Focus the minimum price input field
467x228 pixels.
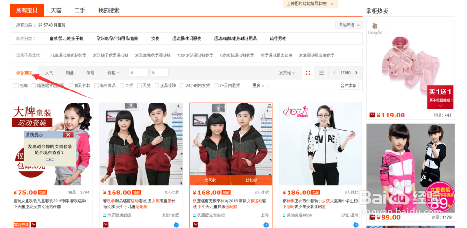[x=138, y=73]
